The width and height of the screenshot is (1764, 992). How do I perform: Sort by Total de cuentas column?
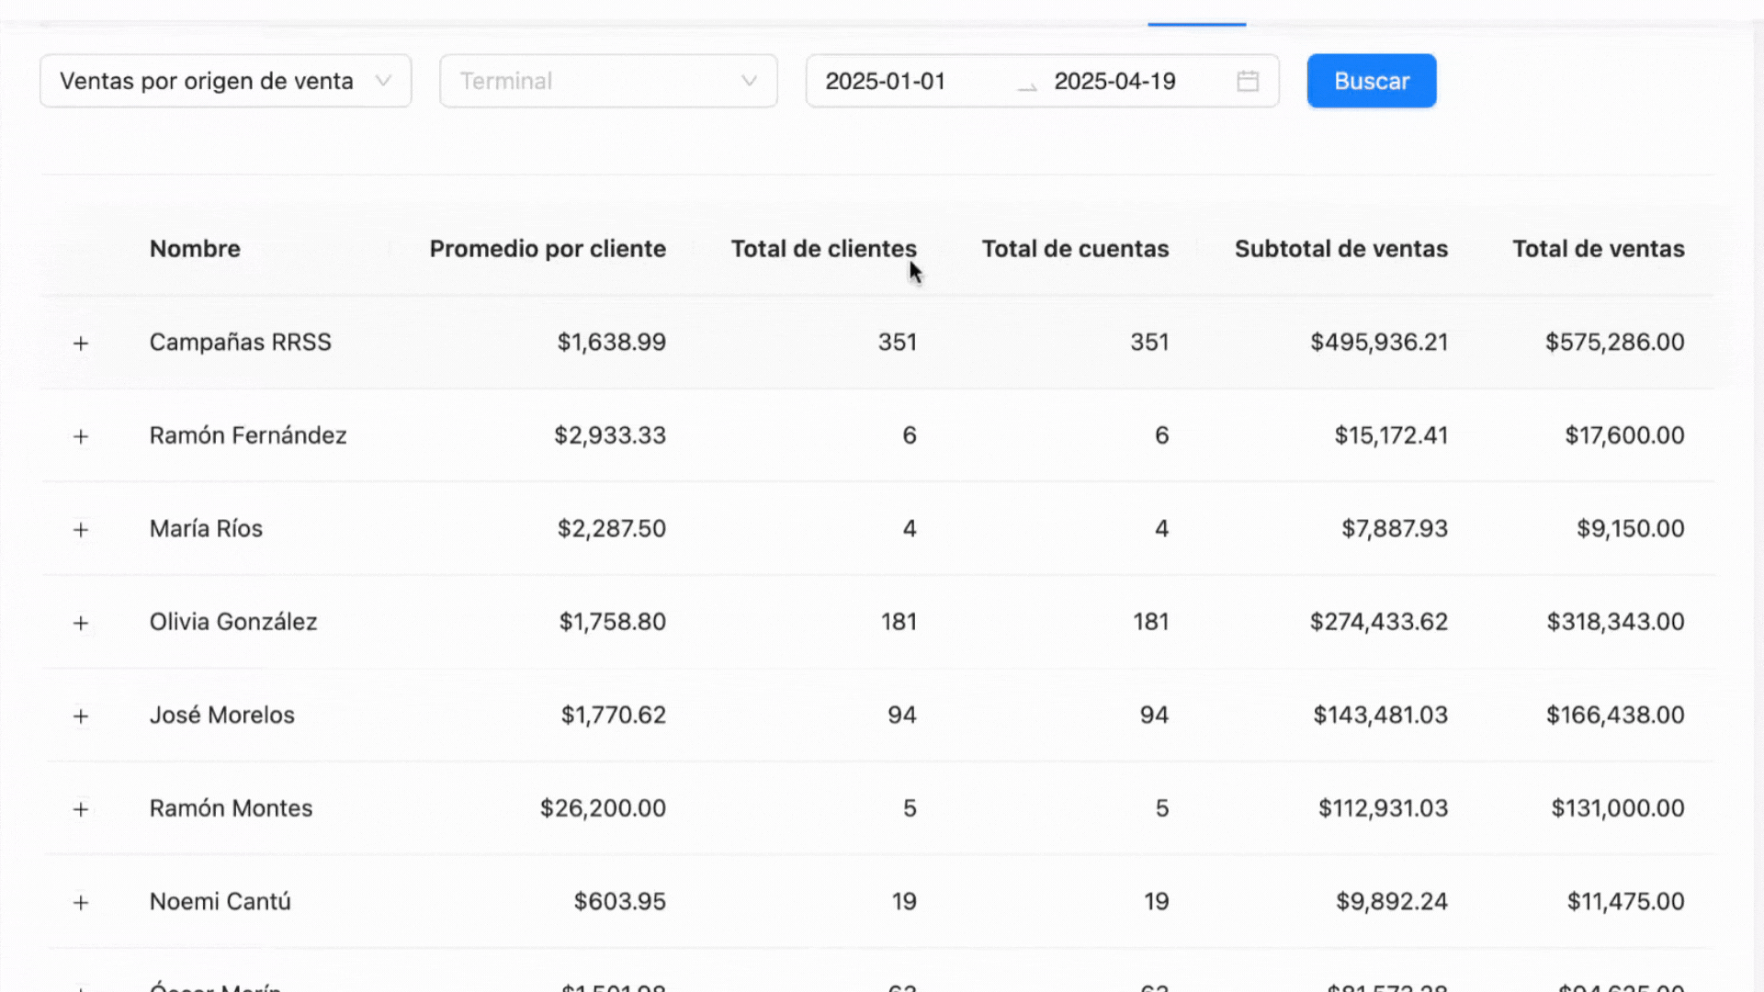click(1075, 249)
